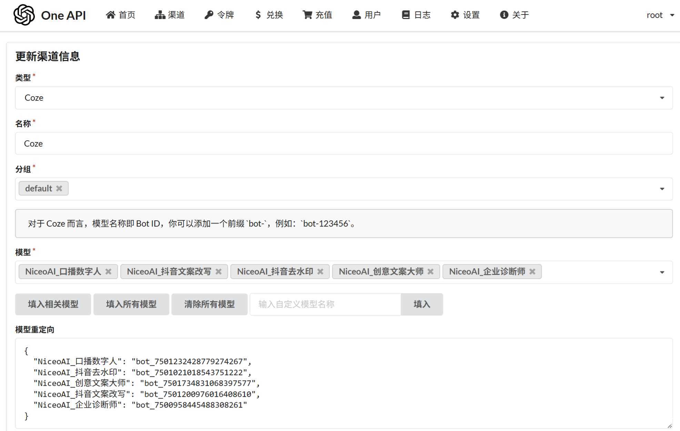Remove the default group tag

click(x=59, y=189)
